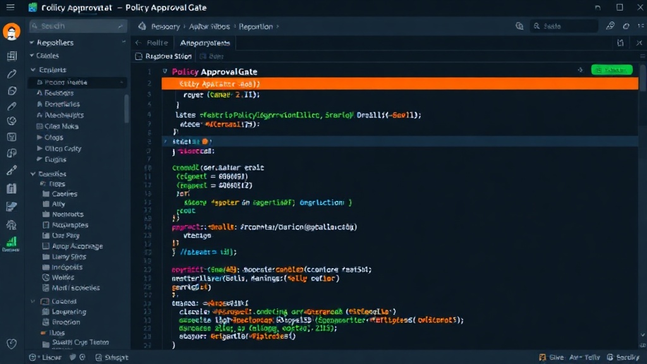Click Sive in the status bar
The image size is (647, 364).
556,358
